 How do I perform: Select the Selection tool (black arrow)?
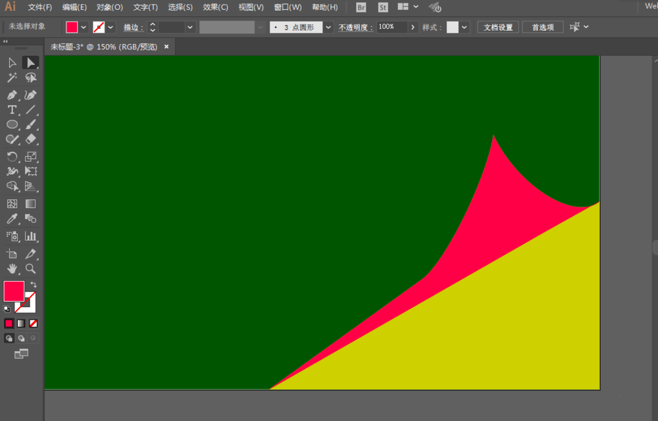click(x=12, y=63)
